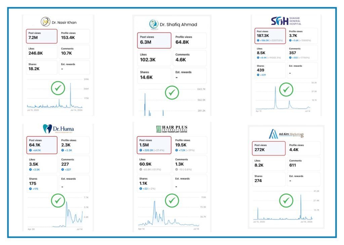
Task: Click the blue increase icon beside +175
Action: [31, 189]
